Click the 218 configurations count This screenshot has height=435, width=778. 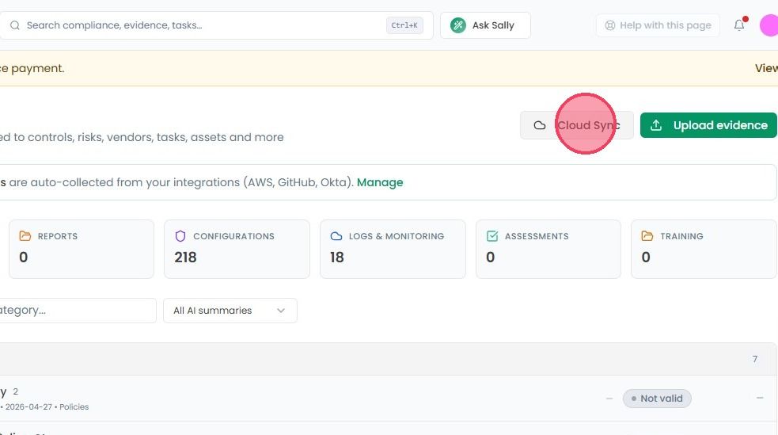(185, 258)
